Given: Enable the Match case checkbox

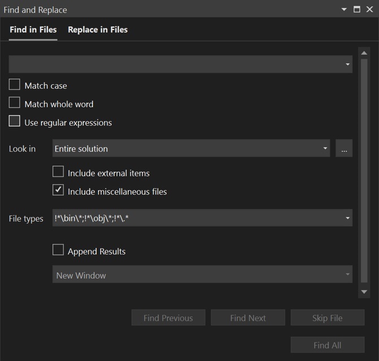Looking at the screenshot, I should [x=15, y=84].
